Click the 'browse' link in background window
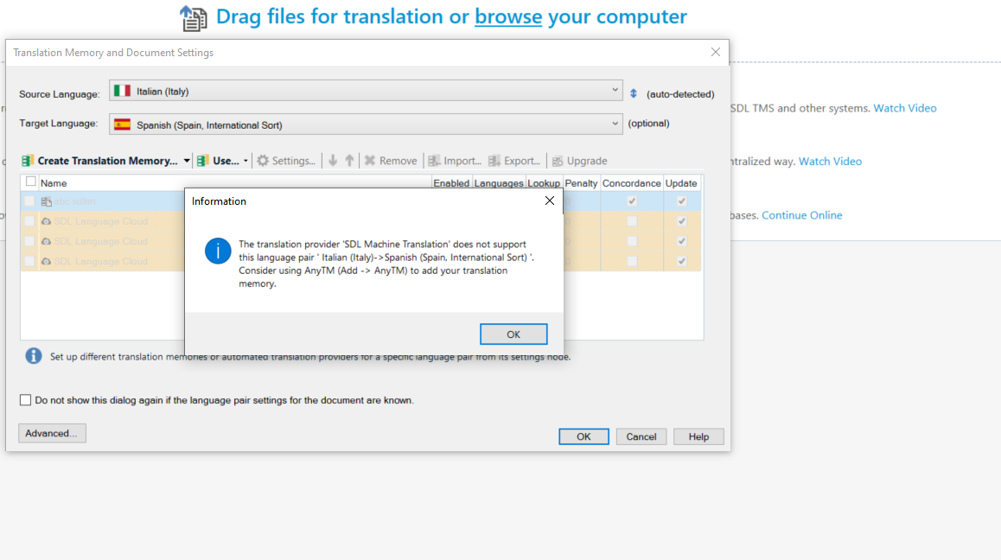Image resolution: width=1001 pixels, height=560 pixels. (x=508, y=16)
